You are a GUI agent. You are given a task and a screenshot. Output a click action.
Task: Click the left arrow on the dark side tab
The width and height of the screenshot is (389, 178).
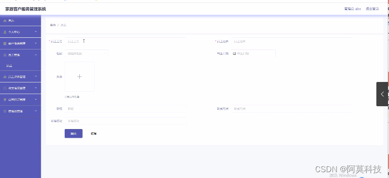click(382, 94)
